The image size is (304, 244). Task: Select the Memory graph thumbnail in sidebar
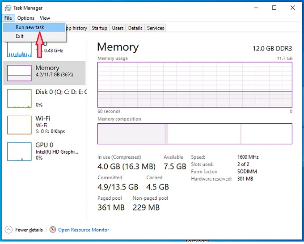19,72
